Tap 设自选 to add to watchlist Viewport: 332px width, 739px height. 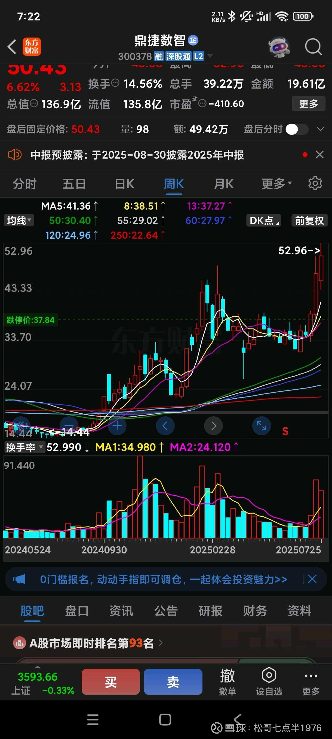(269, 682)
